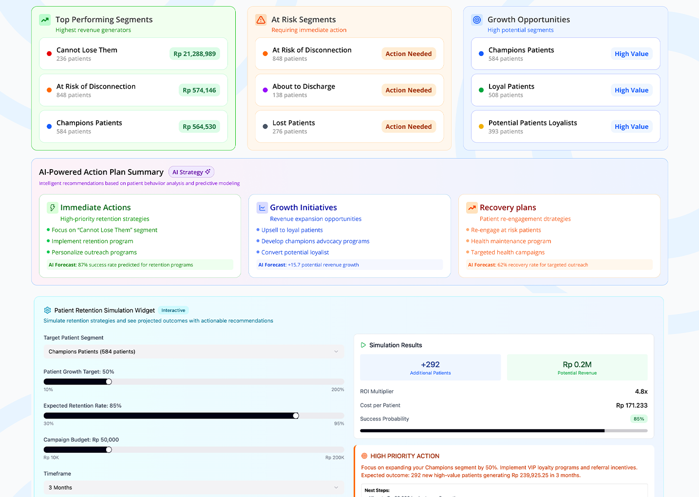Click the AI Strategy badge
The width and height of the screenshot is (699, 497).
[x=191, y=172]
